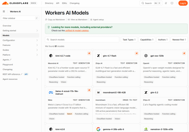Click into the Filter sidebar field

click(20, 18)
